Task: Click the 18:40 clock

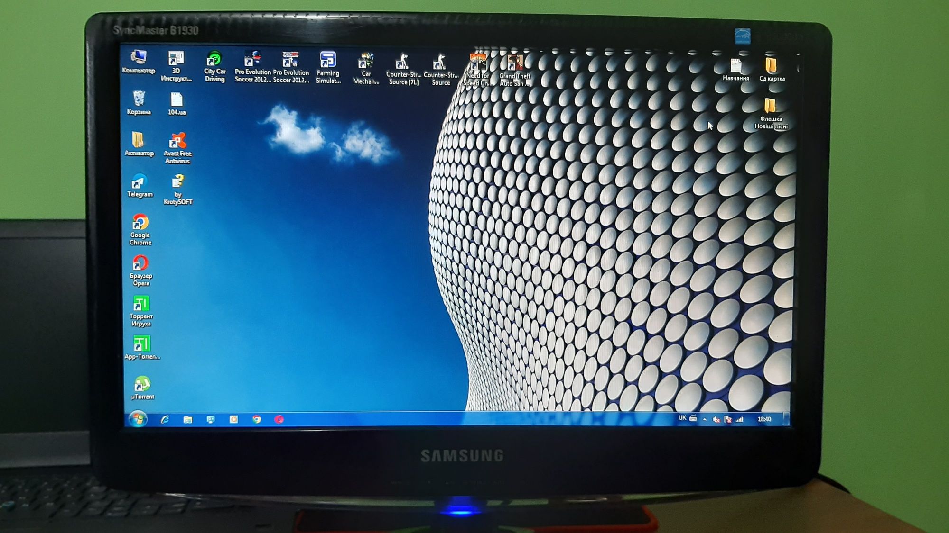Action: 764,419
